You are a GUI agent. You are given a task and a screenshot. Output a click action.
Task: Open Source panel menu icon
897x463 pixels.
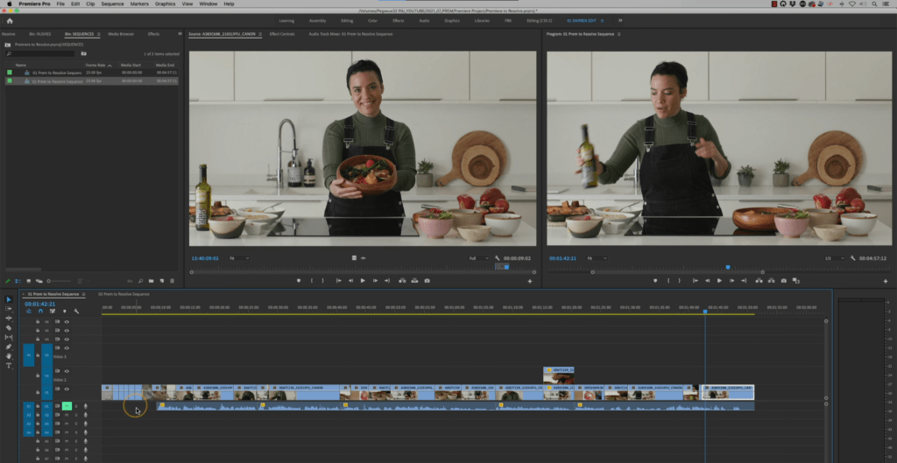(x=259, y=34)
